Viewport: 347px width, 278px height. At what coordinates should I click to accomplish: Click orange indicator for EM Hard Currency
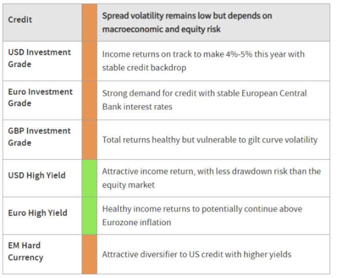[90, 254]
